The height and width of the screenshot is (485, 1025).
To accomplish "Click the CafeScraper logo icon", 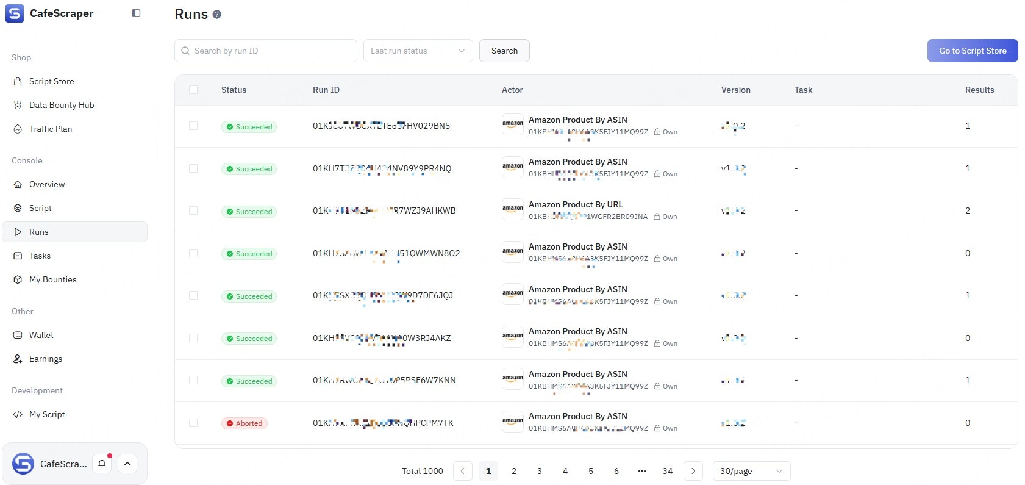I will [x=15, y=13].
